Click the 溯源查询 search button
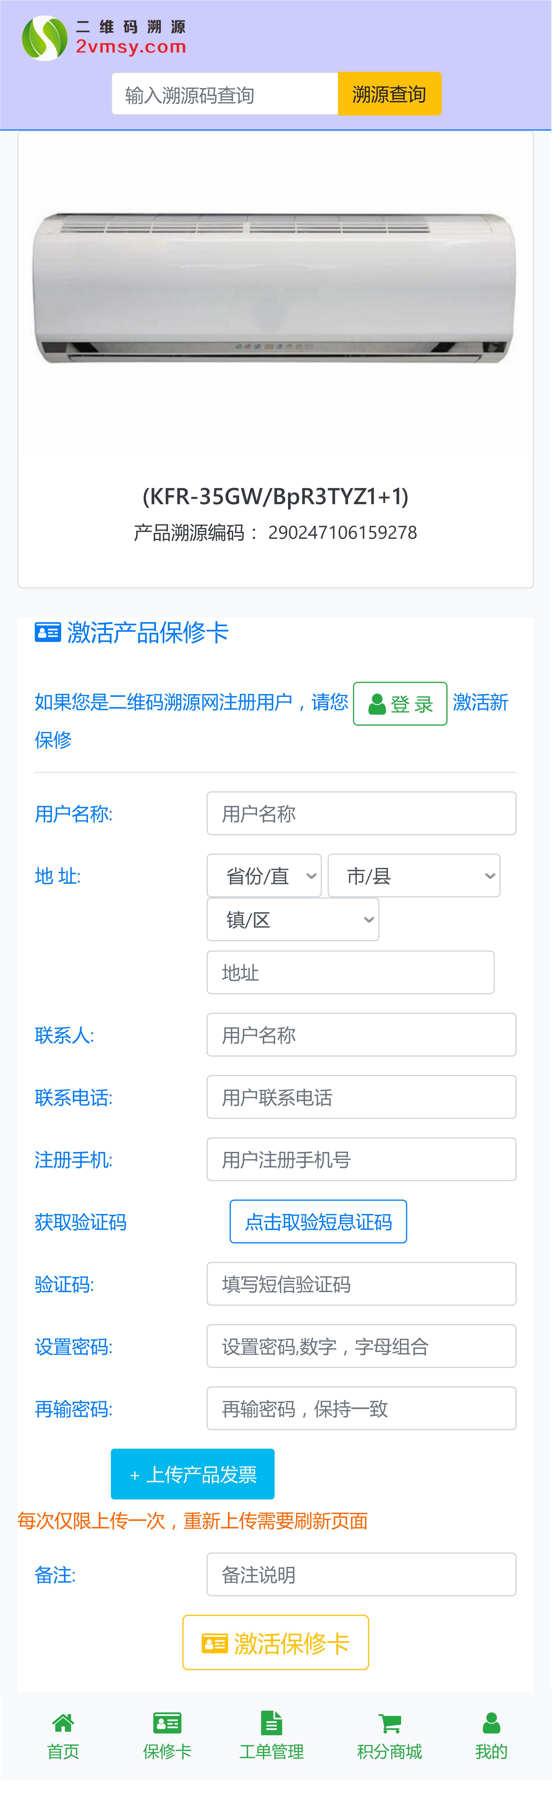The image size is (552, 1804). coord(390,94)
